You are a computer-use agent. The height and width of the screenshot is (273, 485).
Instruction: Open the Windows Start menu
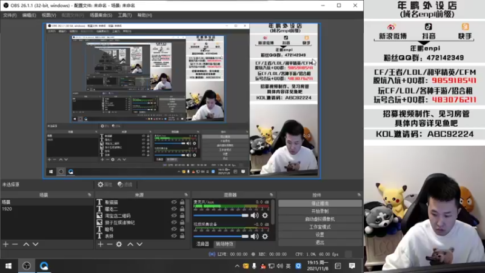(8, 266)
